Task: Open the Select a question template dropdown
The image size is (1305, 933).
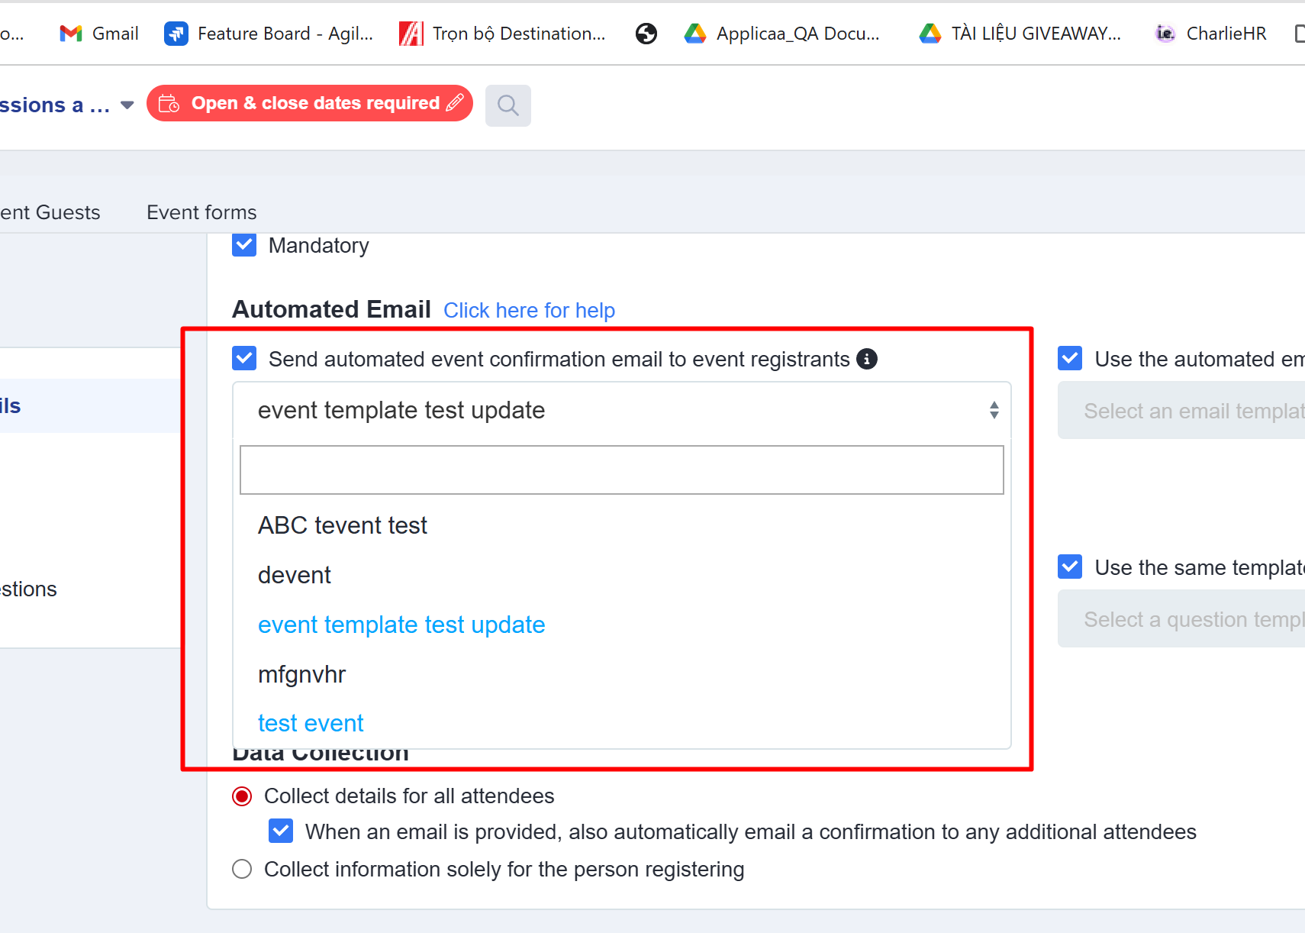Action: [1191, 618]
